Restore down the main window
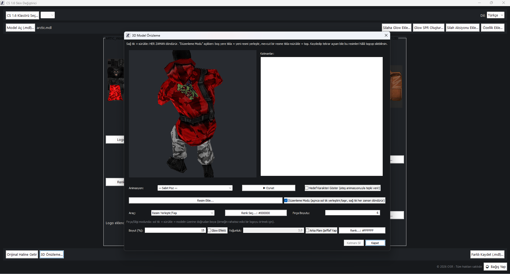 [x=491, y=3]
